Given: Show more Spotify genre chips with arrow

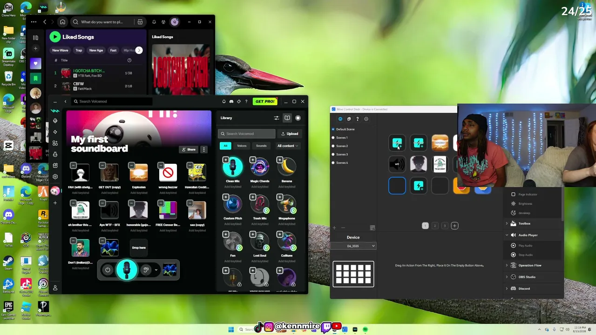Looking at the screenshot, I should (139, 50).
